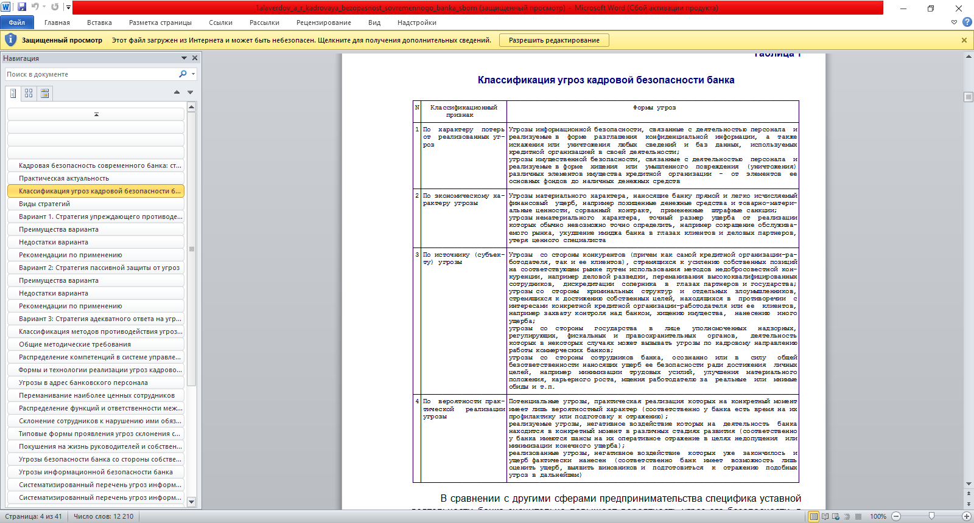Image resolution: width=974 pixels, height=523 pixels.
Task: Show page thumbnails view in Navigation pane
Action: pos(29,93)
